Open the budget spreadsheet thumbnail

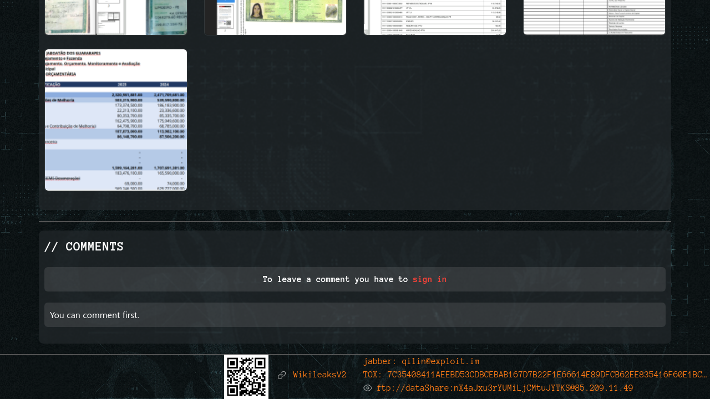(x=116, y=120)
